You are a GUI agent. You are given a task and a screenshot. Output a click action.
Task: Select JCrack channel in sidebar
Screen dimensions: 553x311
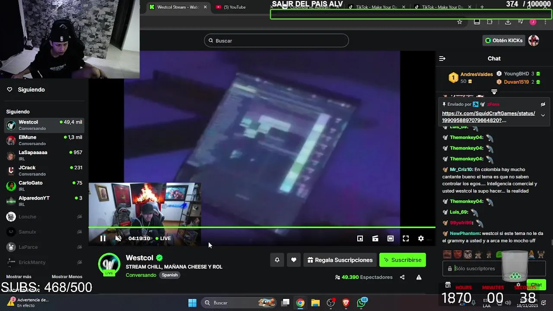coord(44,171)
